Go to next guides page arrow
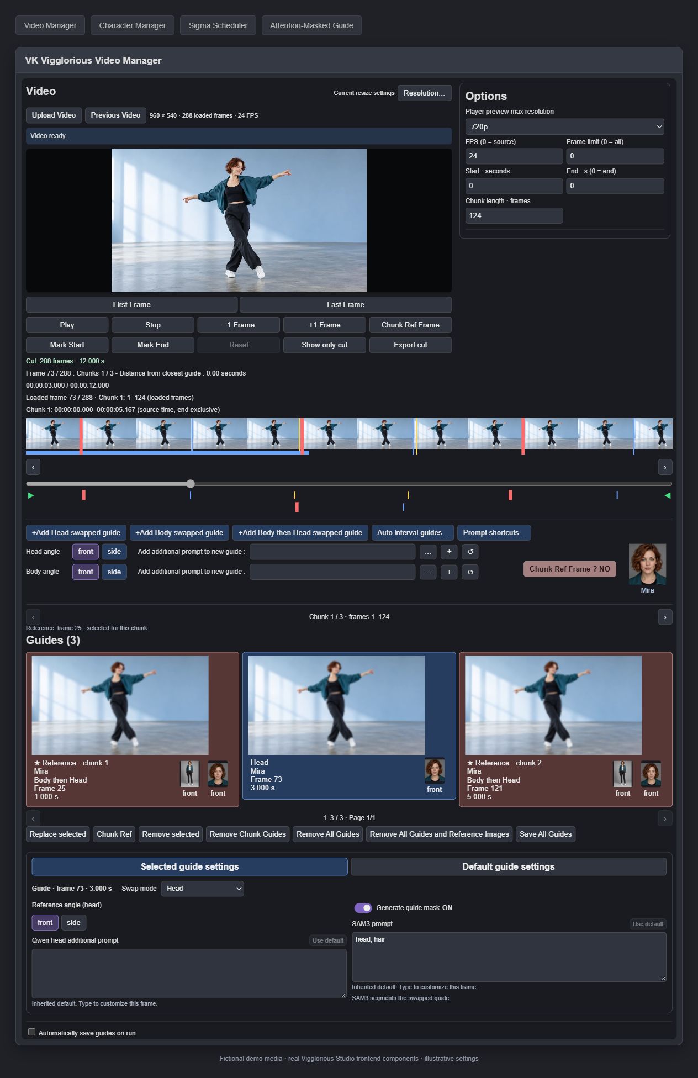The image size is (698, 1078). 665,818
